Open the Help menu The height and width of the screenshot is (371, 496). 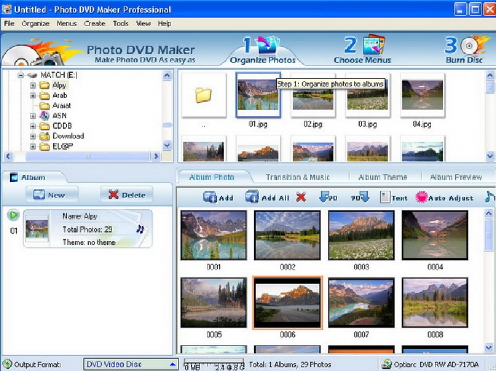point(165,23)
